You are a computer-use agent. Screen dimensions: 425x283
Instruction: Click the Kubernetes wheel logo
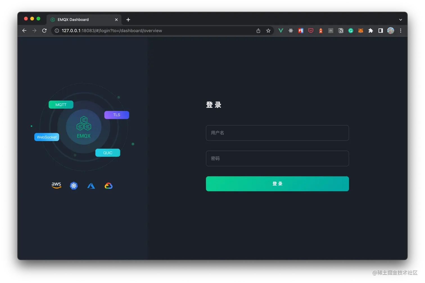[74, 185]
